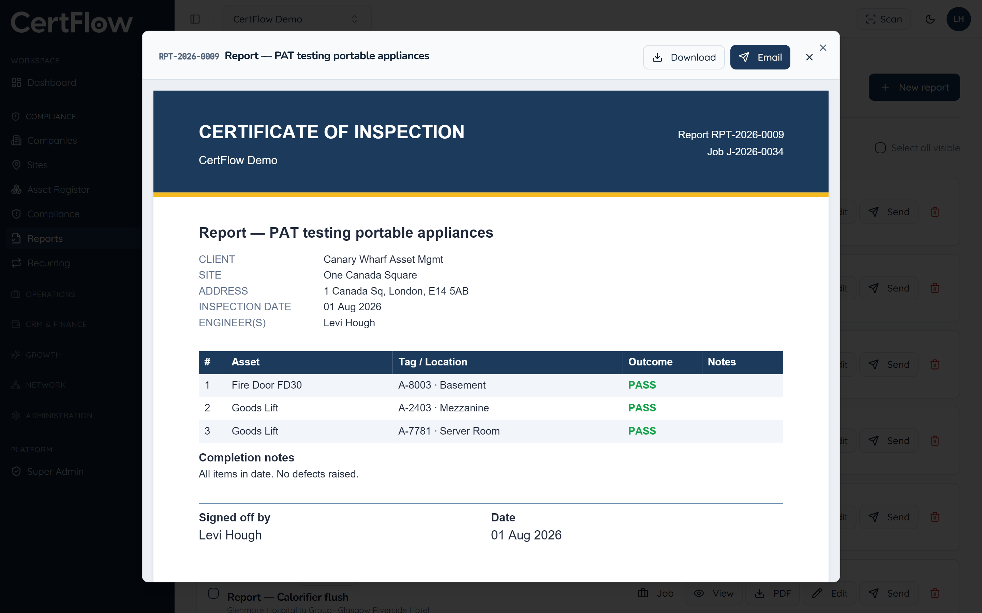Image resolution: width=982 pixels, height=613 pixels.
Task: Open the Calorifier flush report title
Action: (x=288, y=597)
